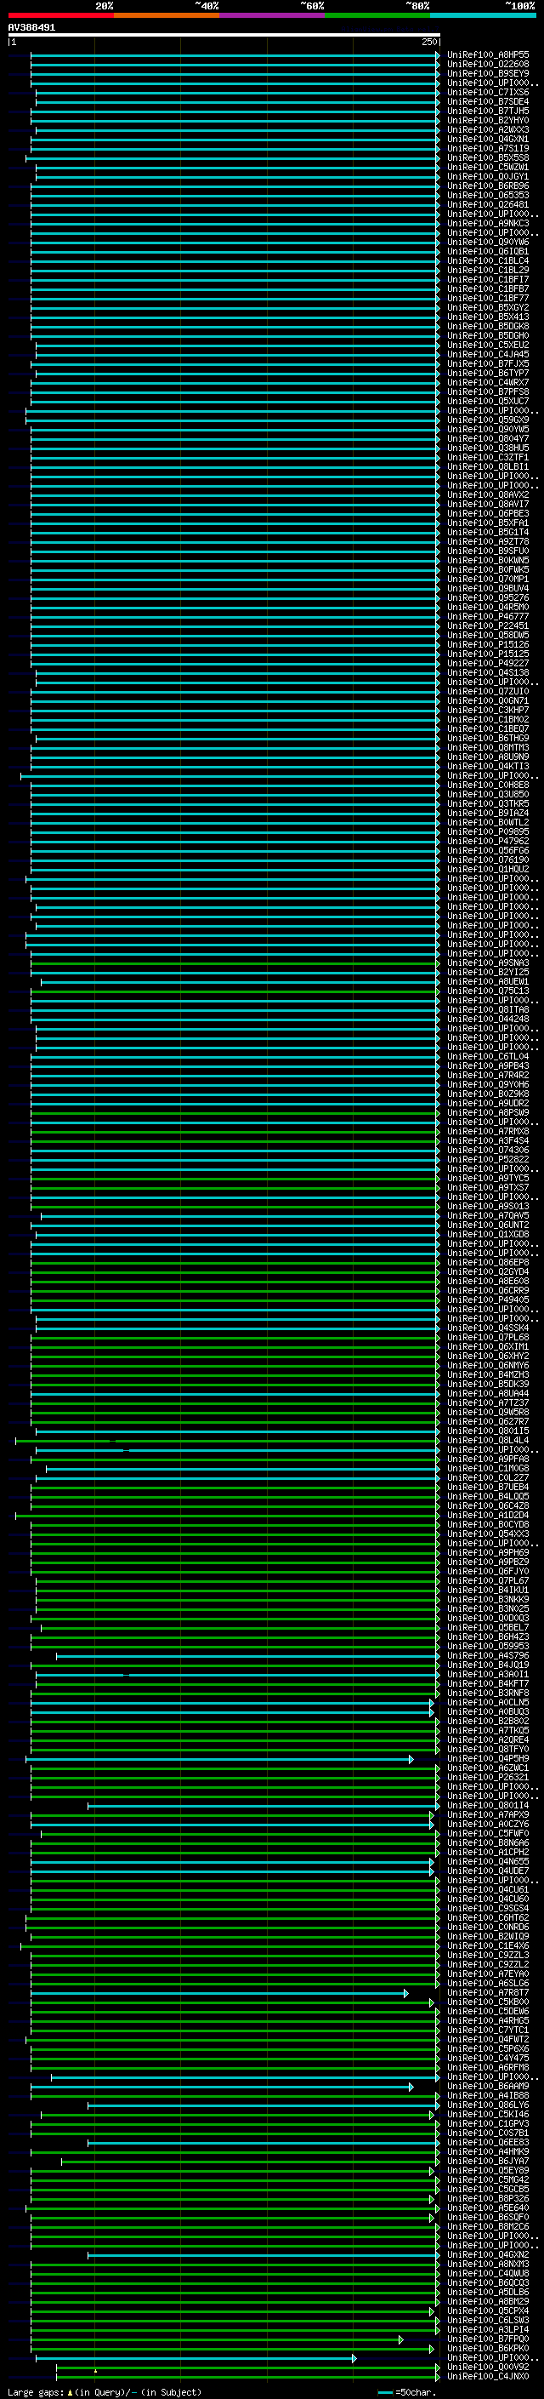Select hit label UniRef100_B5DGK8
The image size is (544, 2399).
pyautogui.click(x=488, y=326)
